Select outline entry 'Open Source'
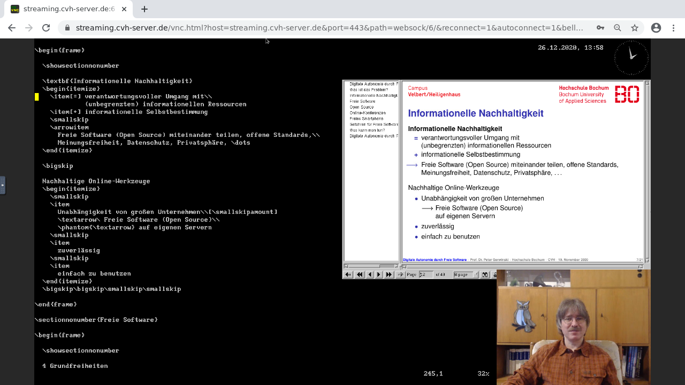The width and height of the screenshot is (685, 385). pyautogui.click(x=362, y=107)
